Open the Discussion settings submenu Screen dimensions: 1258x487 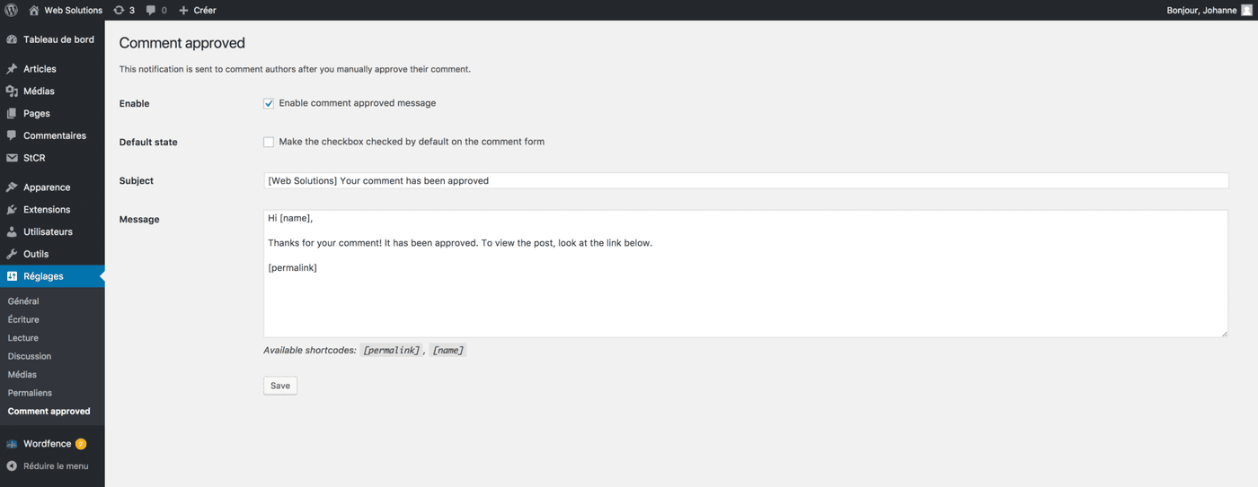pyautogui.click(x=30, y=356)
